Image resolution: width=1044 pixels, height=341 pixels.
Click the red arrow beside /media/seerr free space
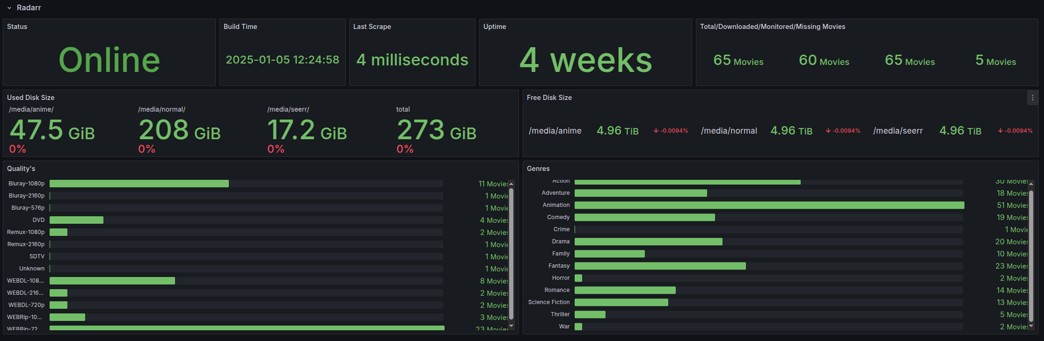1000,131
